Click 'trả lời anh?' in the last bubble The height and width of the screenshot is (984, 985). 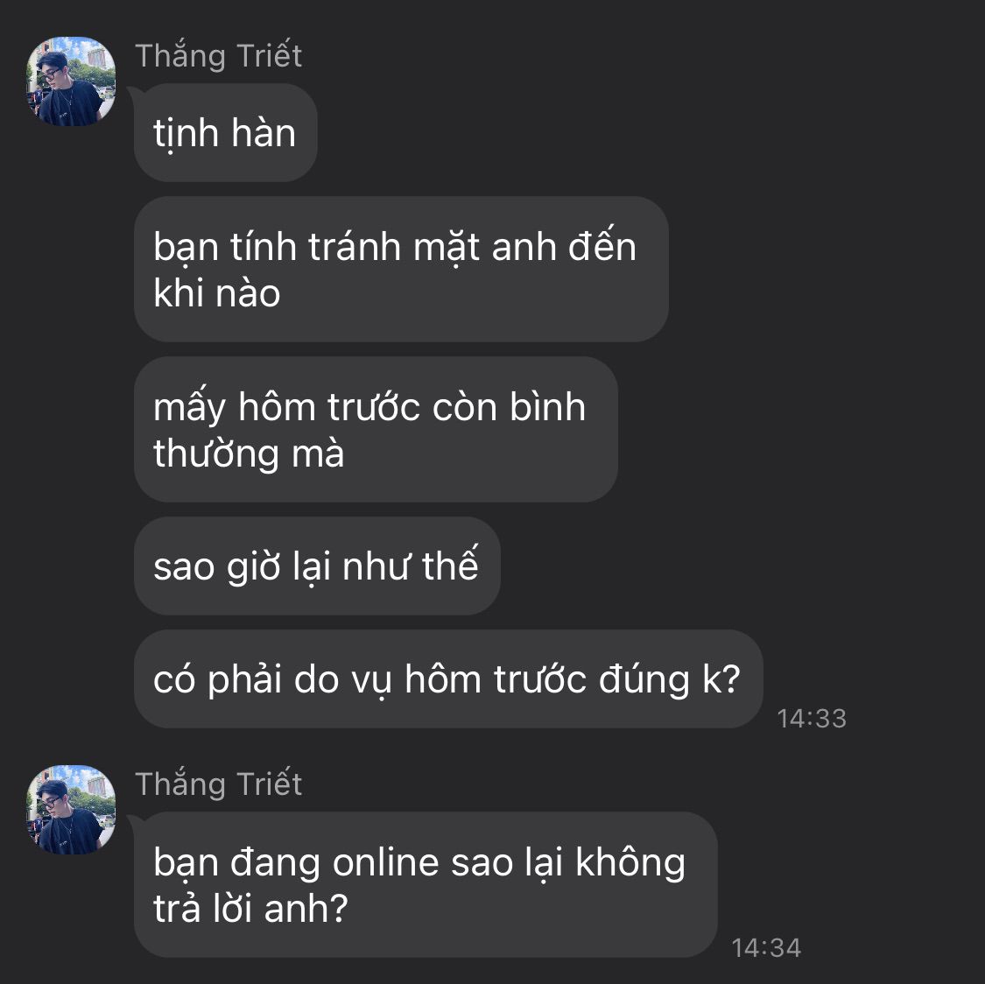250,908
